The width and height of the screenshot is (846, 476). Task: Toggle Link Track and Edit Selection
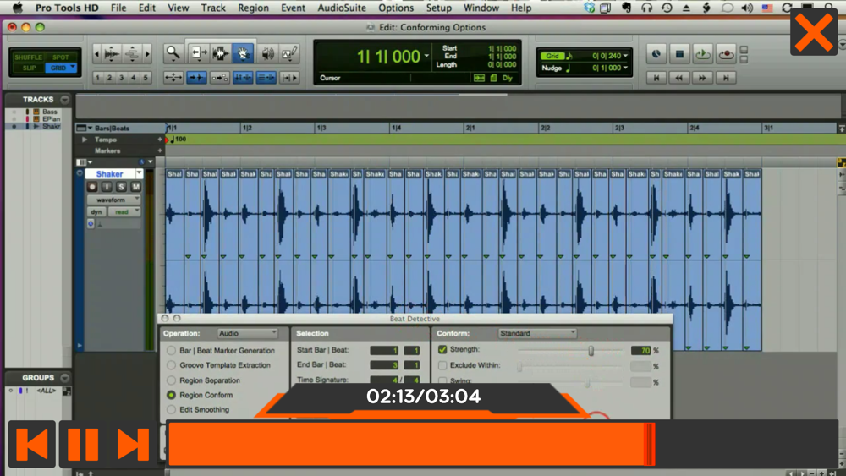point(266,78)
